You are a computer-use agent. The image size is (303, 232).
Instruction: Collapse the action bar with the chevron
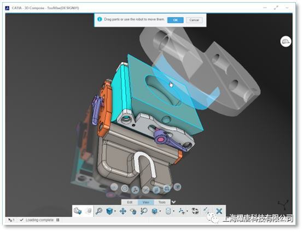173,202
